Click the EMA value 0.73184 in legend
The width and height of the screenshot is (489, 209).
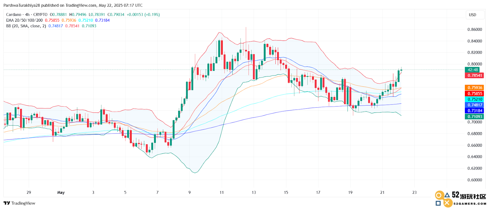pyautogui.click(x=102, y=20)
